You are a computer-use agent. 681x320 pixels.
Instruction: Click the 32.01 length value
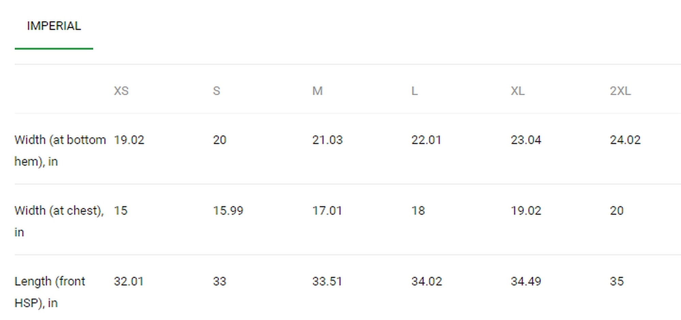click(129, 281)
